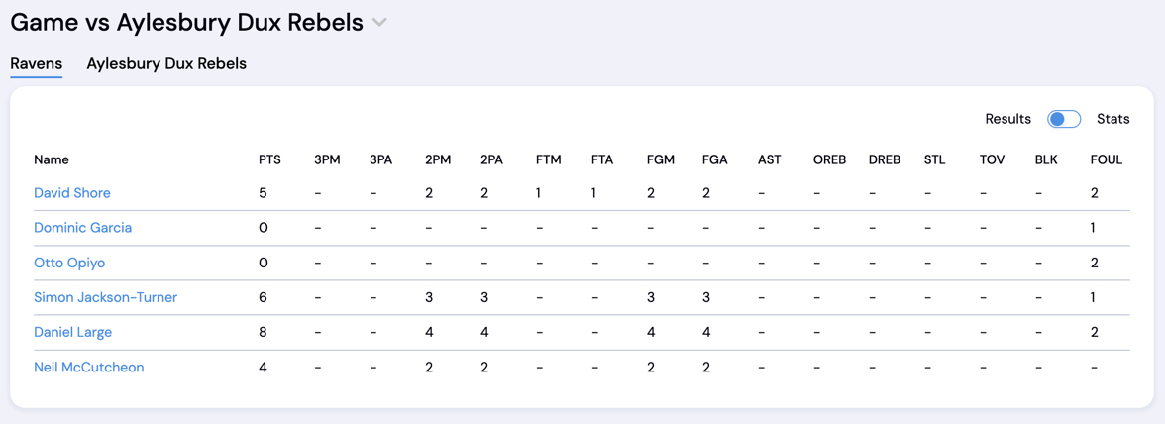Click the FOUL column header
The width and height of the screenshot is (1165, 424).
point(1106,159)
